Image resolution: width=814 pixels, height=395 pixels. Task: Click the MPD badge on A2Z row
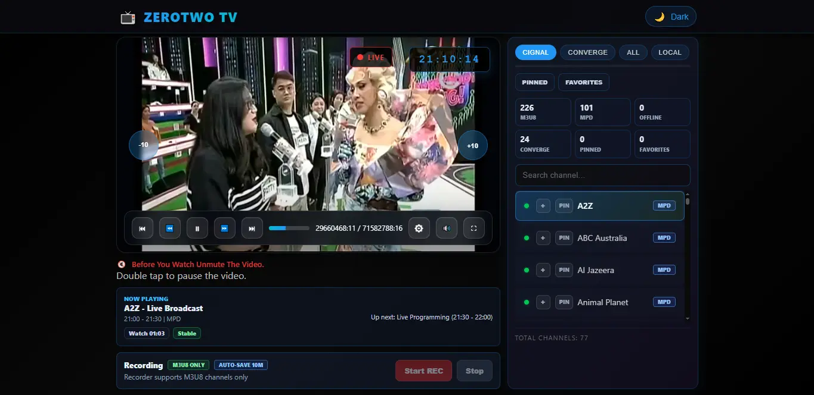[664, 205]
